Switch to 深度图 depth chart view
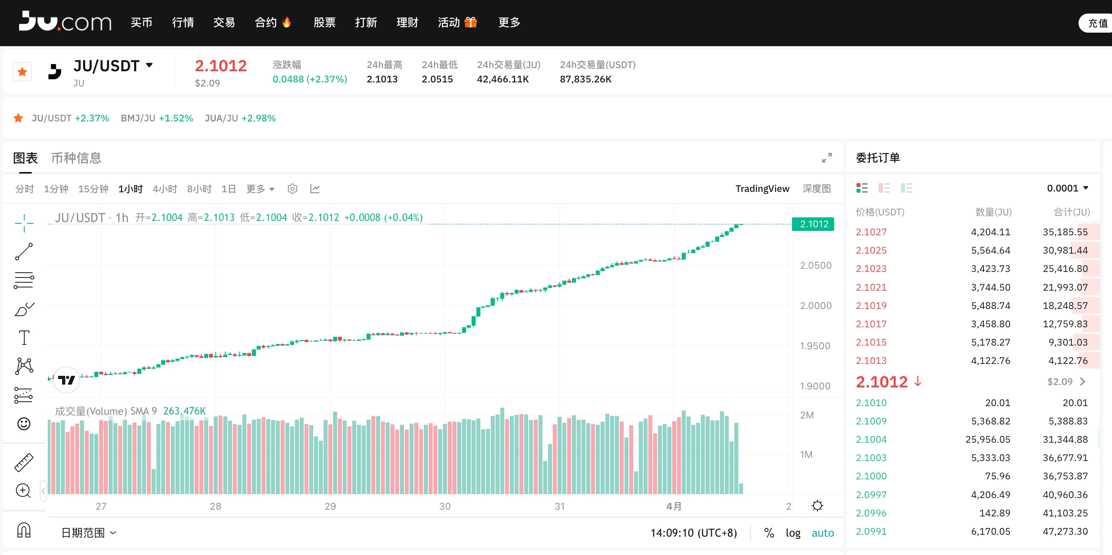 click(817, 189)
